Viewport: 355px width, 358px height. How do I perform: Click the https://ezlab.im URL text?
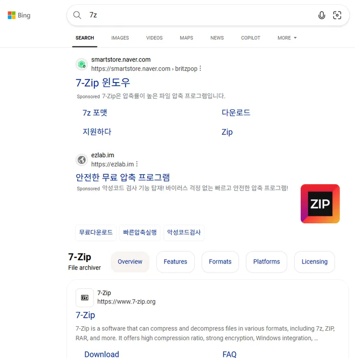pyautogui.click(x=112, y=164)
